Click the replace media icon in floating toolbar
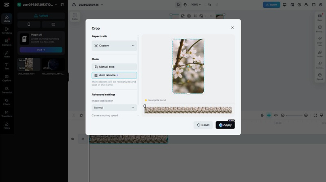Viewport: 326px width, 182px height. 183,16
